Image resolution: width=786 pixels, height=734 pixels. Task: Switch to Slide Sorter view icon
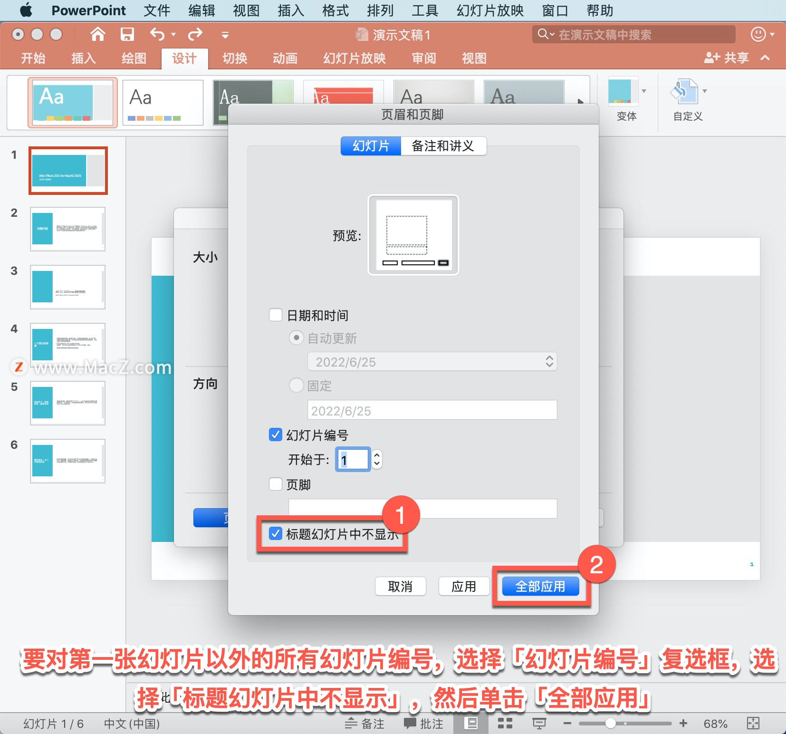pos(505,724)
